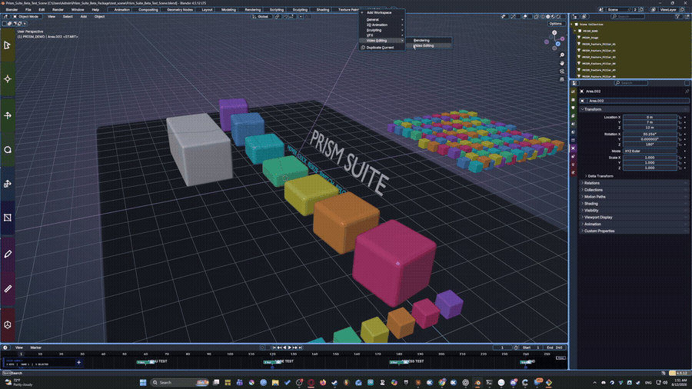
Task: Expand the Relations panel
Action: 591,183
